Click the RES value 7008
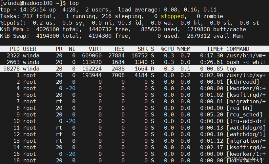 pyautogui.click(x=118, y=75)
